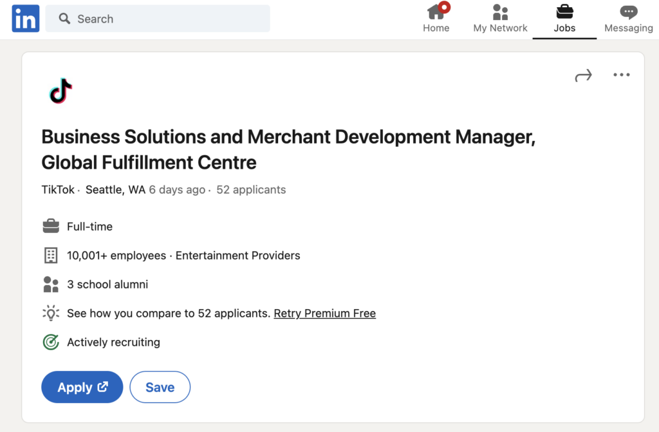This screenshot has width=659, height=432.
Task: Click inside the Search field
Action: tap(158, 19)
